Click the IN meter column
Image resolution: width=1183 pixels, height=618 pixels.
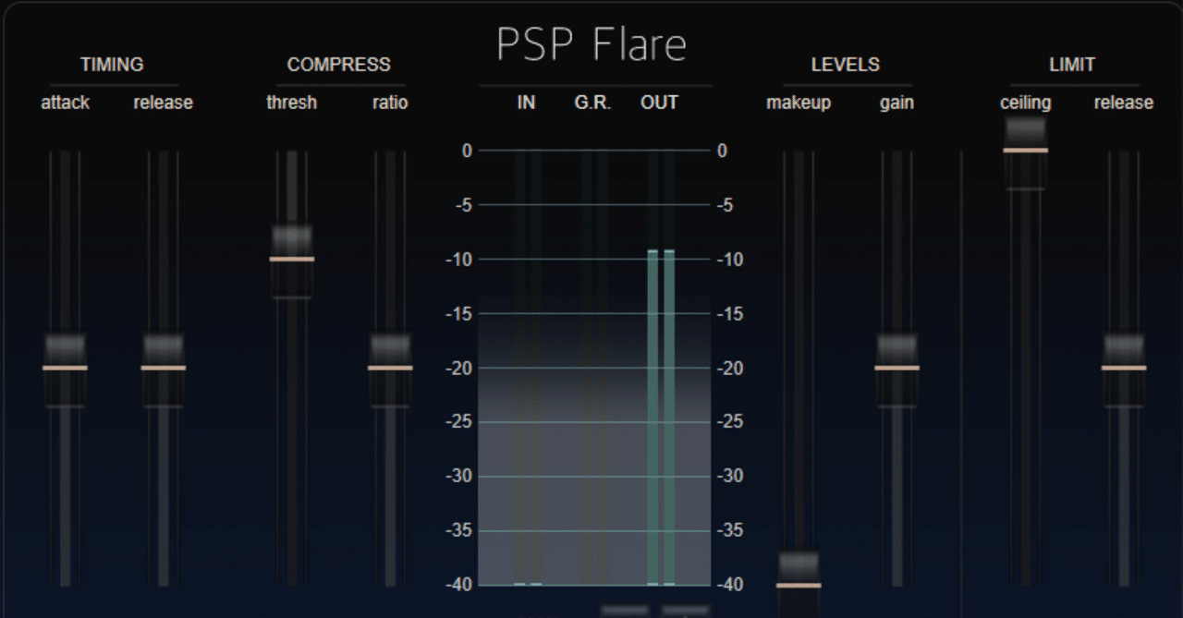tap(525, 370)
